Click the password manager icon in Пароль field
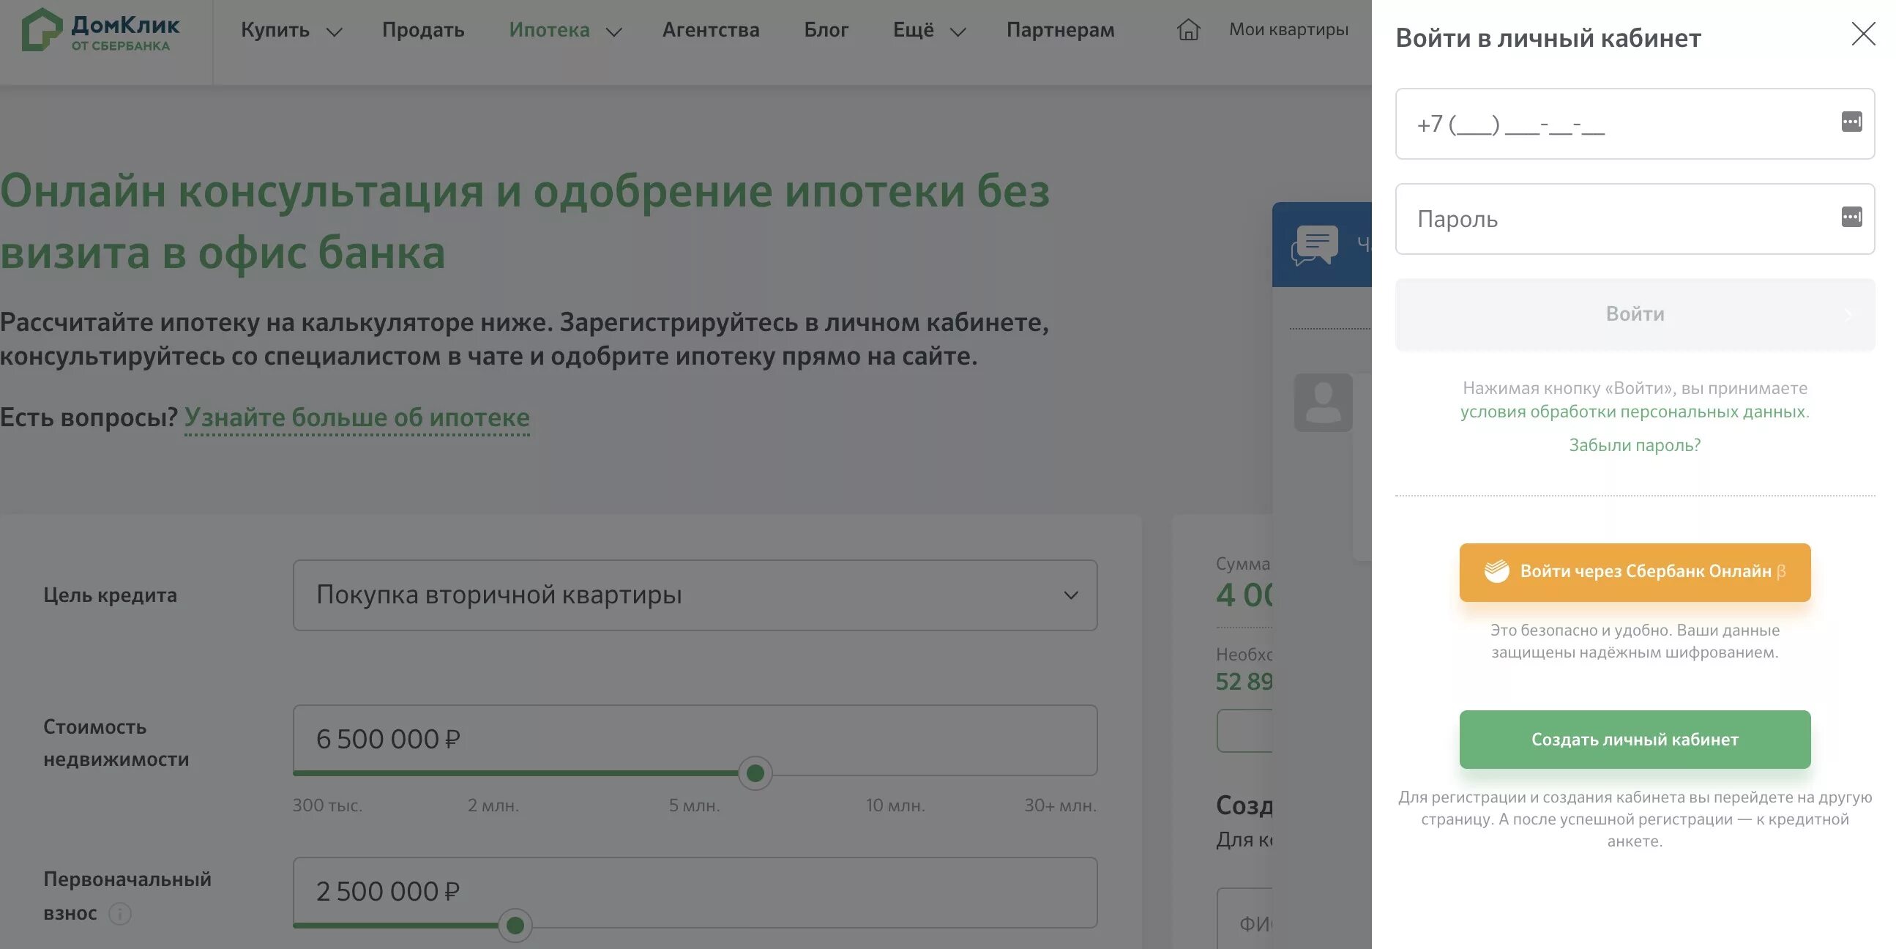 1851,217
